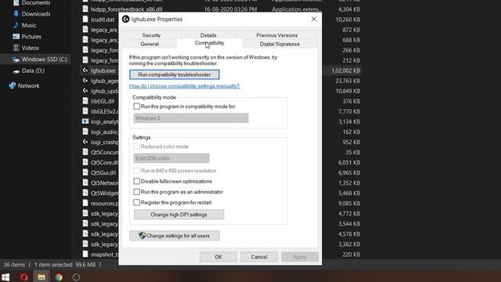Open File Explorer from the taskbar
Viewport: 501px width, 282px height.
(41, 277)
